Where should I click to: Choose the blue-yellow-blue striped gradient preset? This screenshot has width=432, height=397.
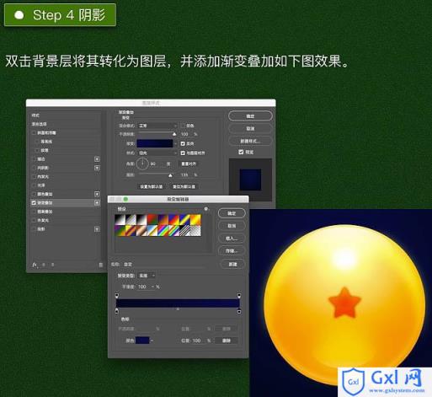click(x=184, y=220)
